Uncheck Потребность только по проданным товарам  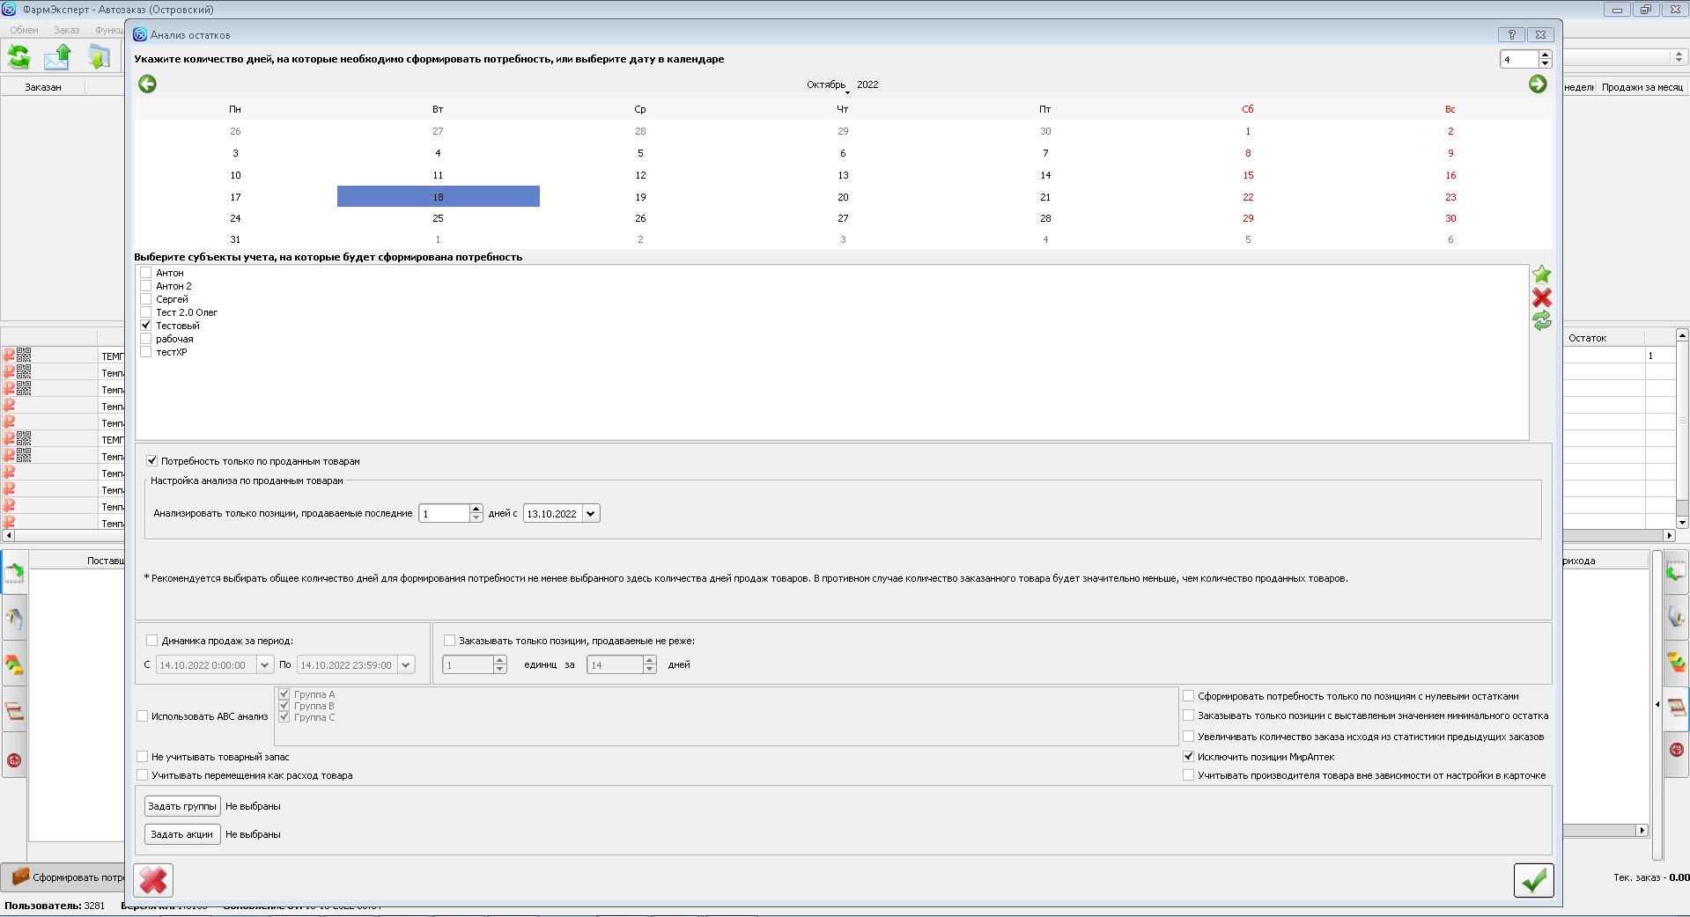coord(152,461)
